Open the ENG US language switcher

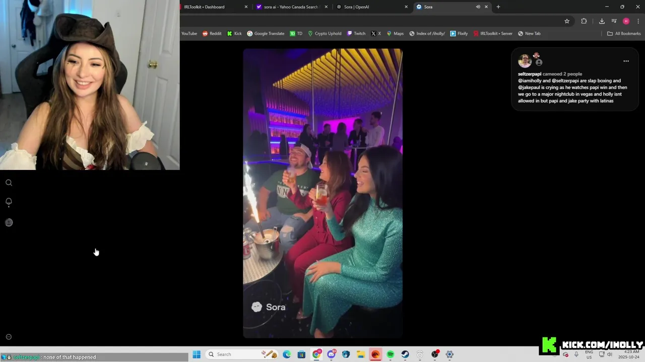[589, 354]
